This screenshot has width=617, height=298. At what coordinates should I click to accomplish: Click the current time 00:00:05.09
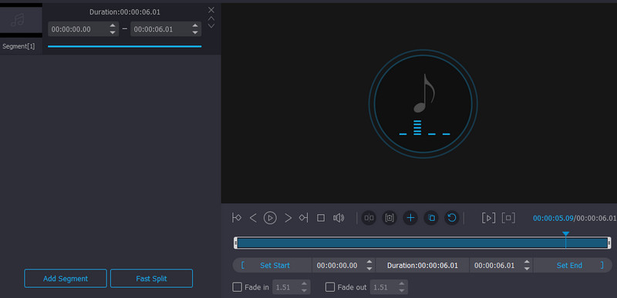(553, 218)
